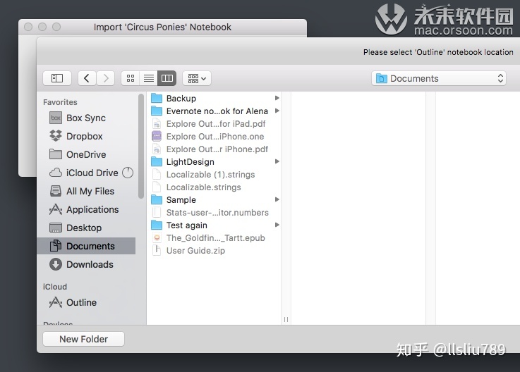Viewport: 520px width, 372px height.
Task: Go forward with the right chevron button
Action: (105, 78)
